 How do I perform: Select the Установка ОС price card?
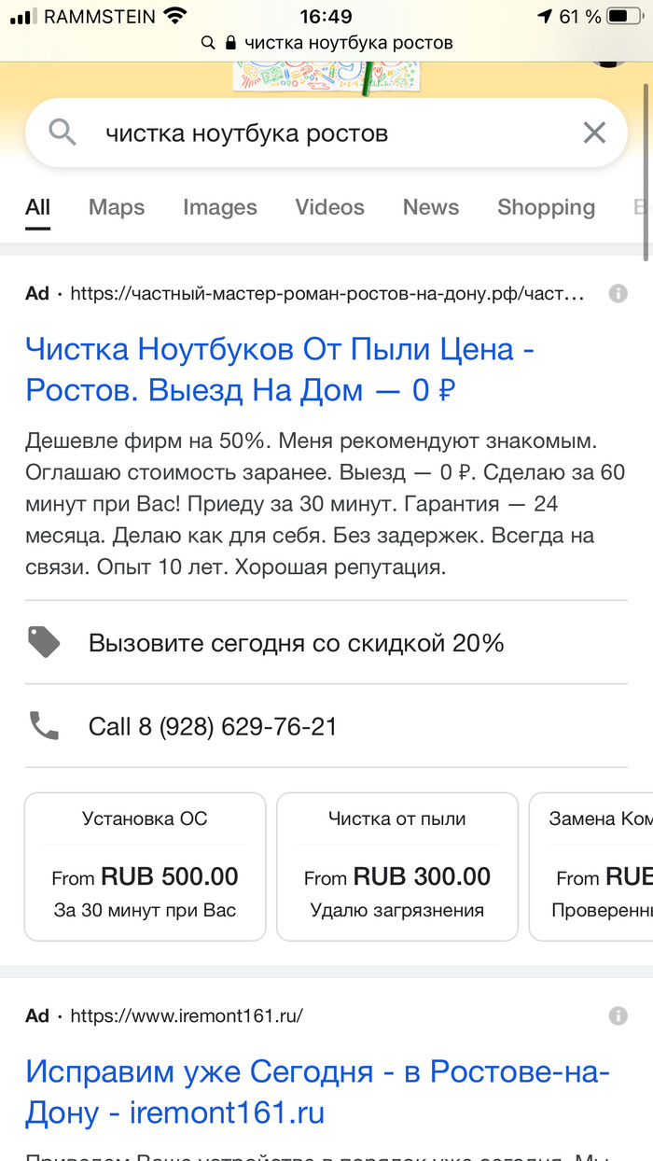[145, 866]
